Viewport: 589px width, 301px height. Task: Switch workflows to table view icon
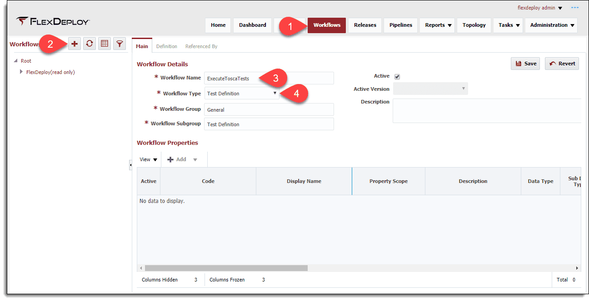click(x=105, y=44)
